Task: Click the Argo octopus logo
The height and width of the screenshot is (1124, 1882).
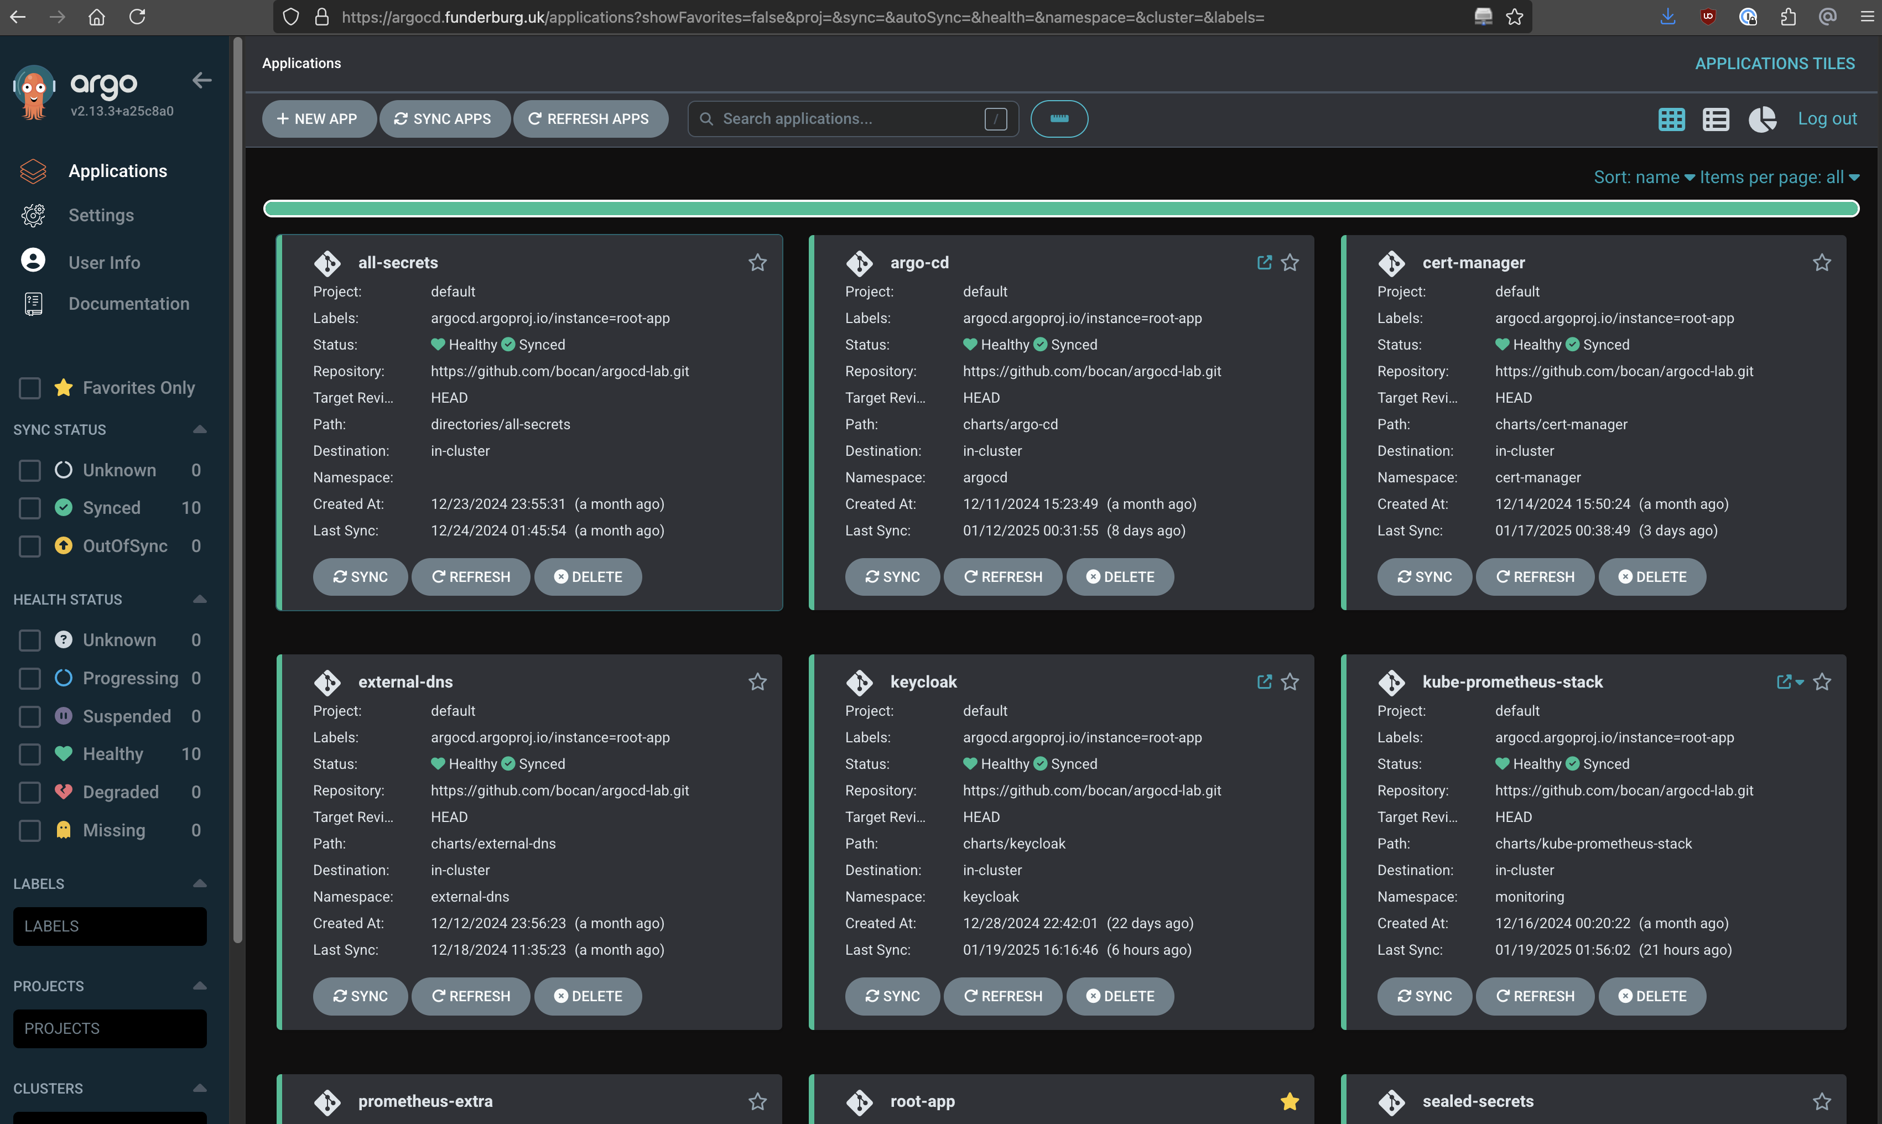Action: tap(33, 92)
